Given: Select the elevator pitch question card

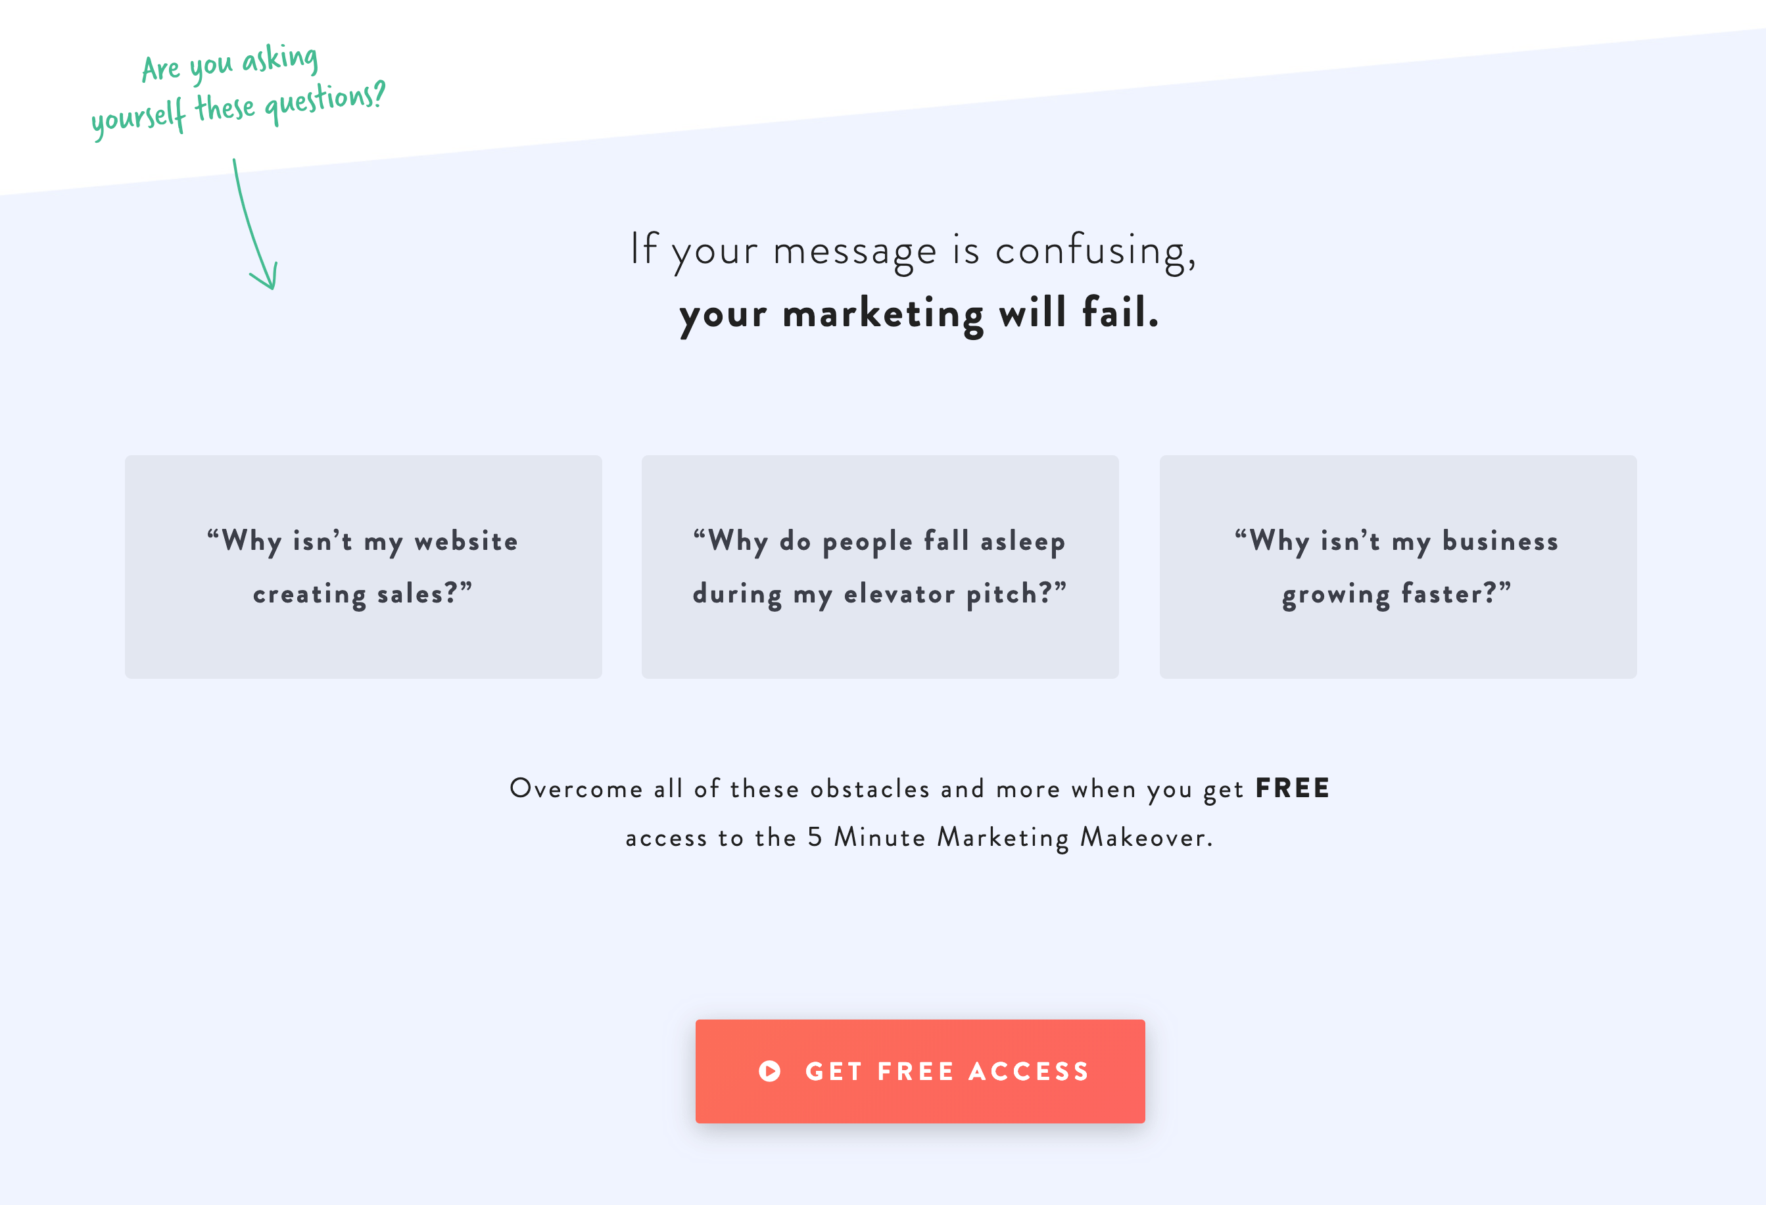Looking at the screenshot, I should tap(880, 566).
